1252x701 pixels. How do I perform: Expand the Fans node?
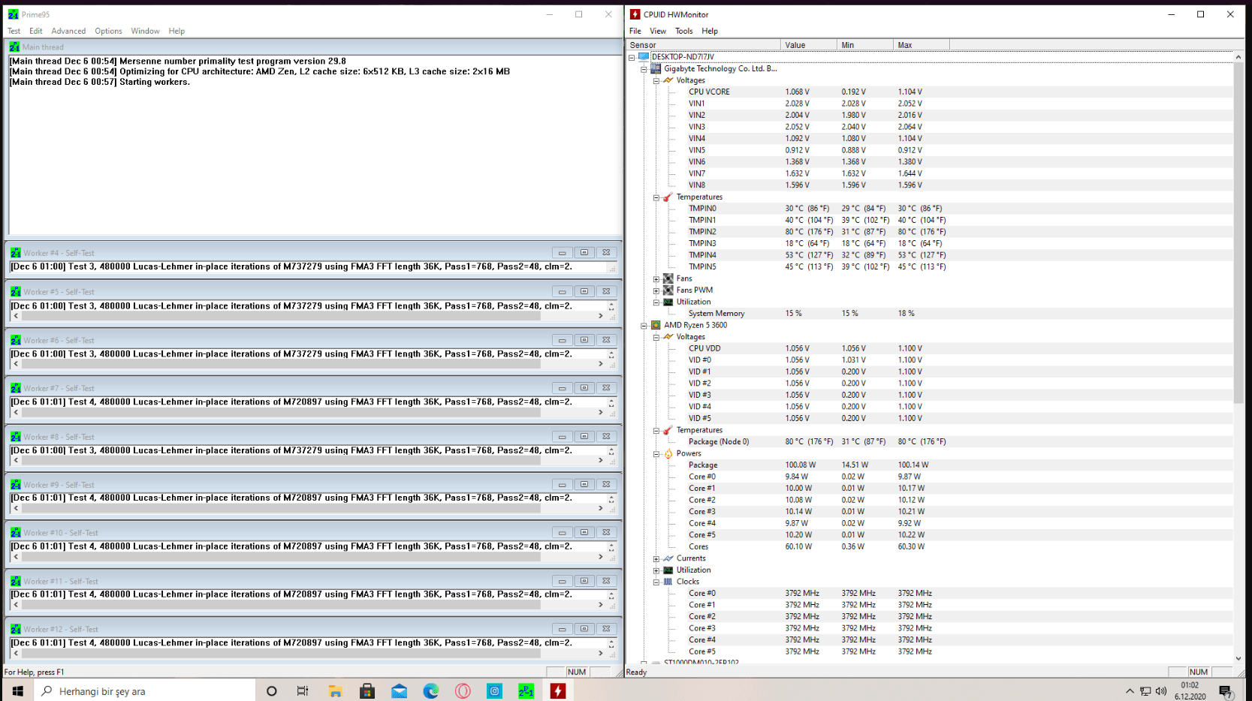coord(656,278)
